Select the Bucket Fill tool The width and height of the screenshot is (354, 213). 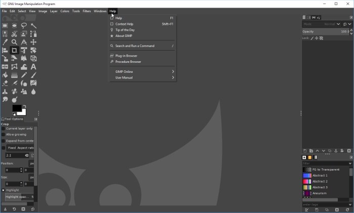pyautogui.click(x=5, y=75)
